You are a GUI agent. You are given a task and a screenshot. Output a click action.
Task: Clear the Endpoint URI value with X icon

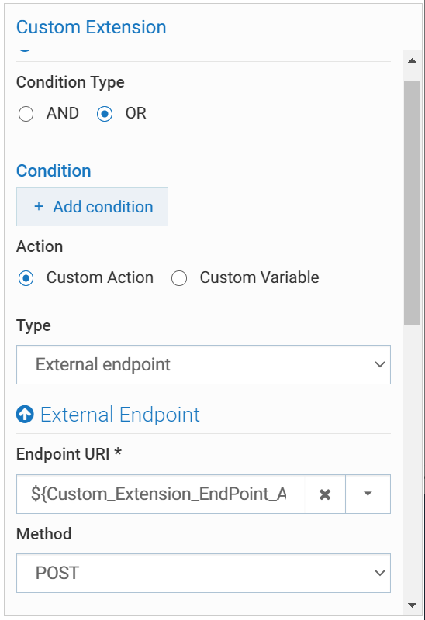pos(325,494)
